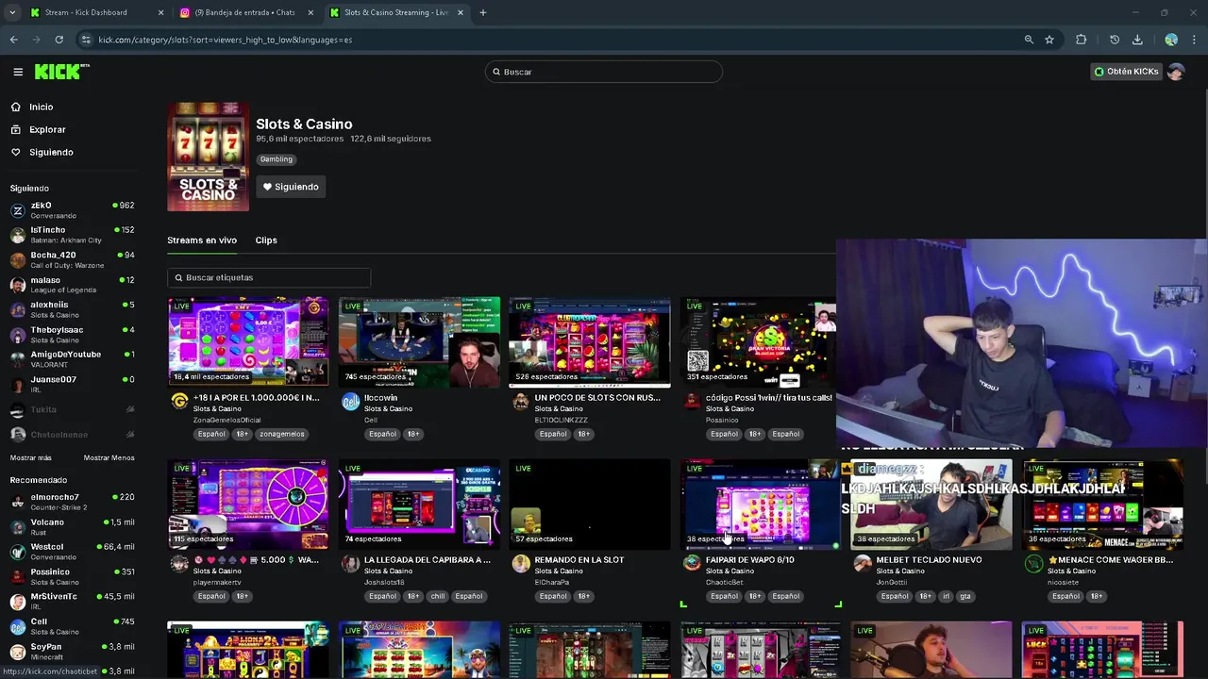
Task: Open malaso channel in sidebar
Action: pyautogui.click(x=72, y=285)
